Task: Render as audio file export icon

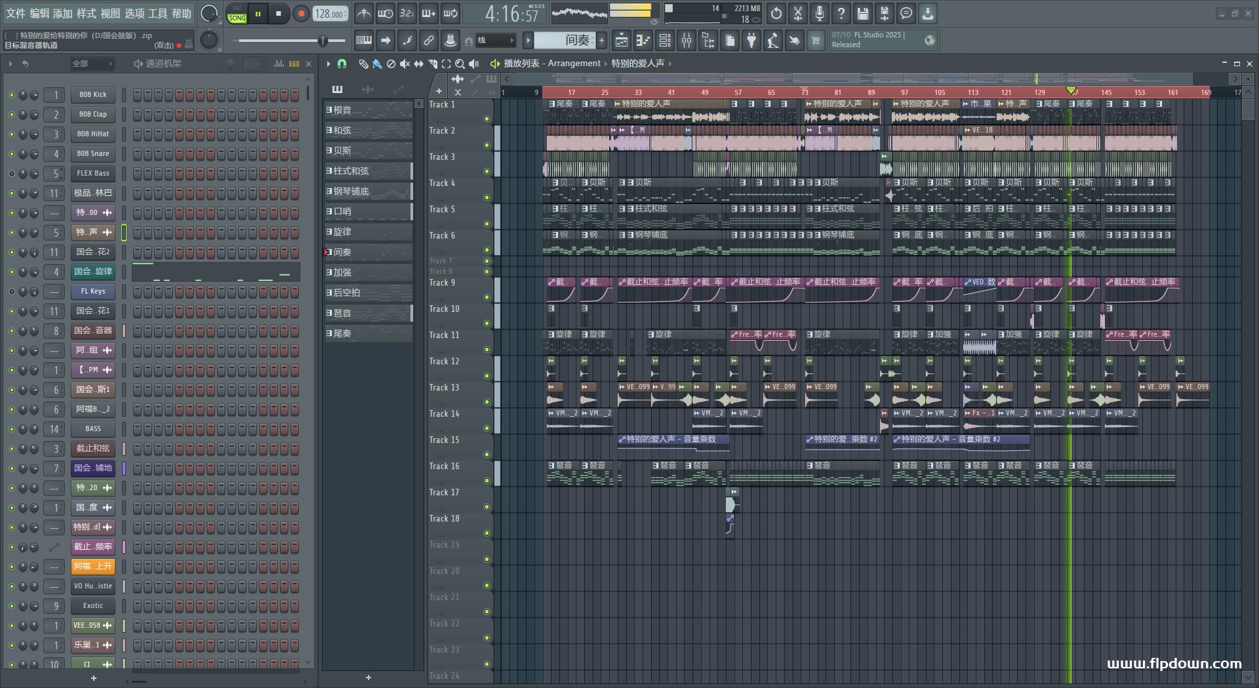Action: pos(885,13)
